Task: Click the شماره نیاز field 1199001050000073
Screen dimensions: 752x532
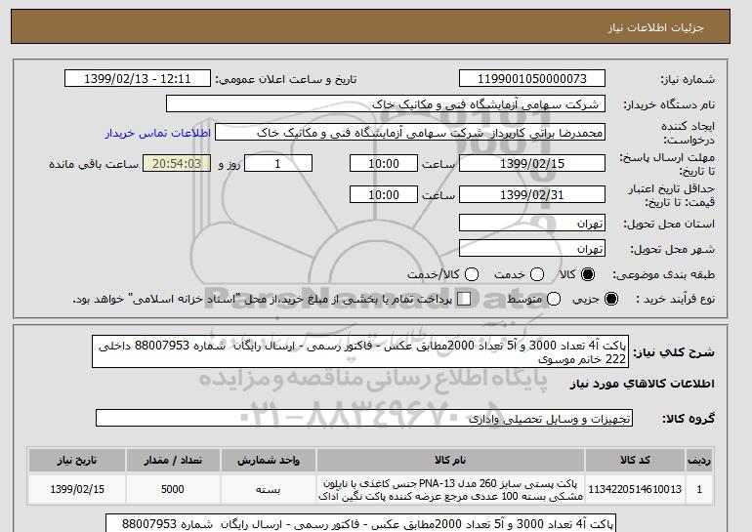Action: [532, 79]
